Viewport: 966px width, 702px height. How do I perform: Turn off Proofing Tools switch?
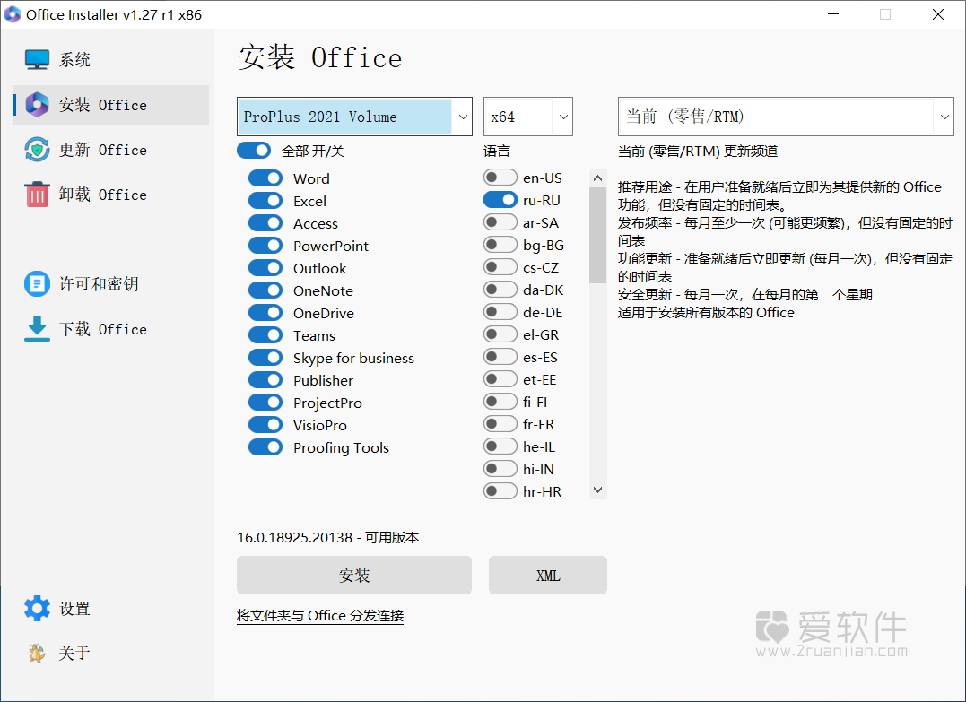(265, 447)
